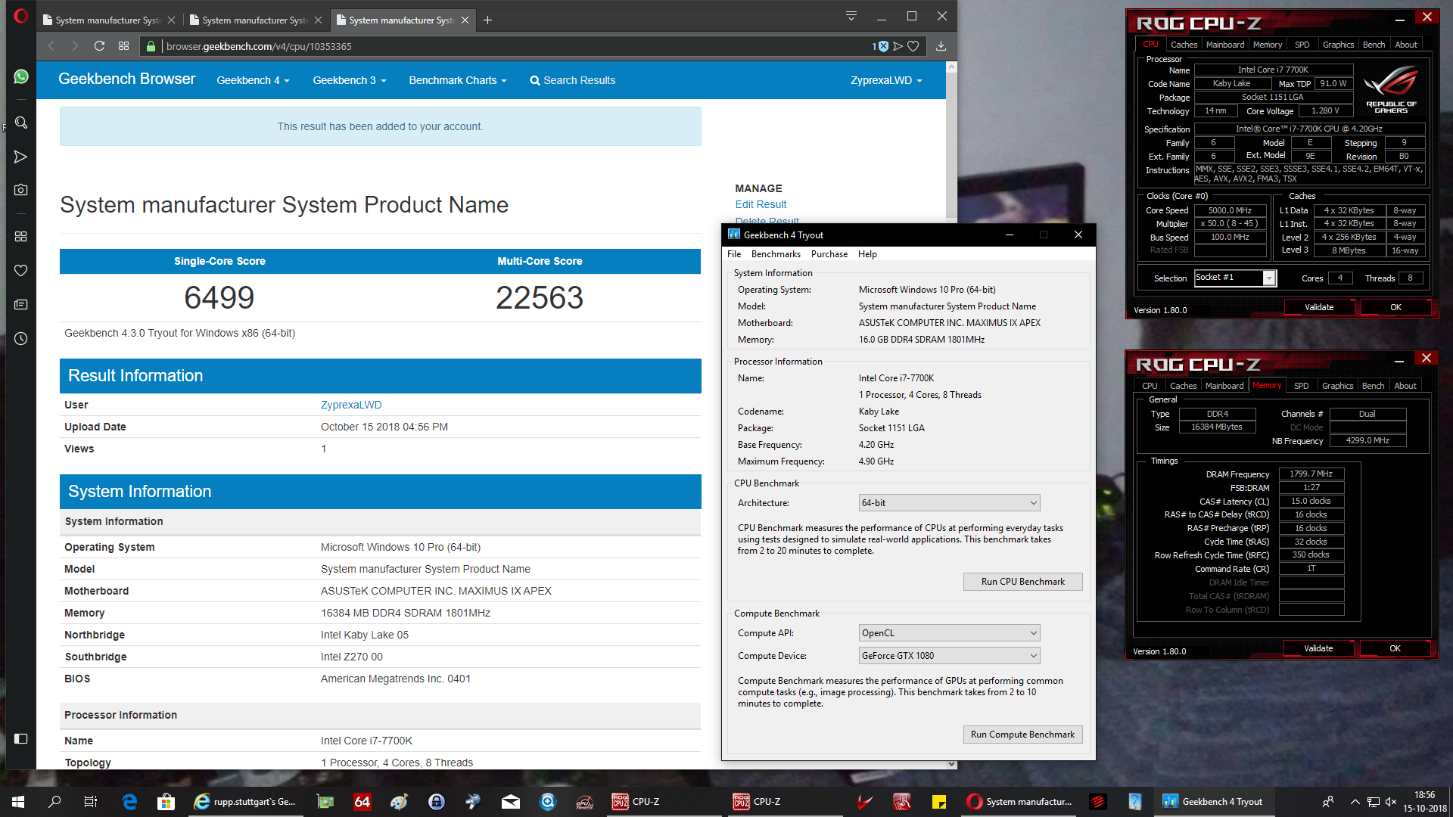Open the Architecture 64-bit combo box
This screenshot has height=817, width=1453.
click(x=949, y=503)
